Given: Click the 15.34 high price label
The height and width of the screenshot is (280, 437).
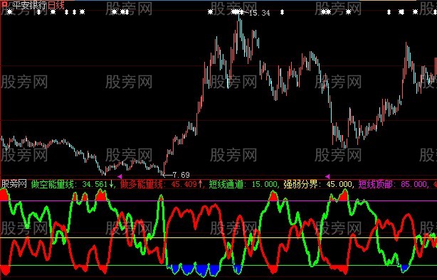Looking at the screenshot, I should [x=260, y=13].
